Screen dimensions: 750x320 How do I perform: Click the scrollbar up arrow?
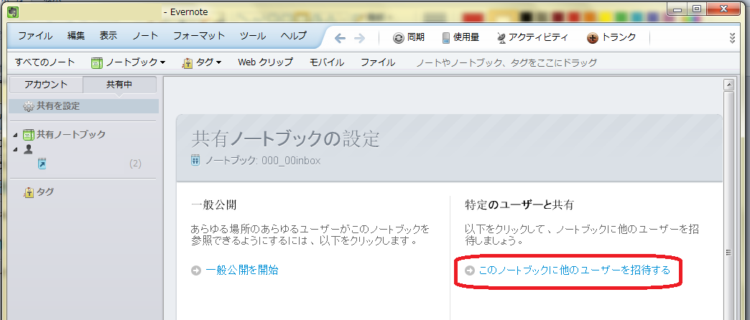tap(729, 85)
